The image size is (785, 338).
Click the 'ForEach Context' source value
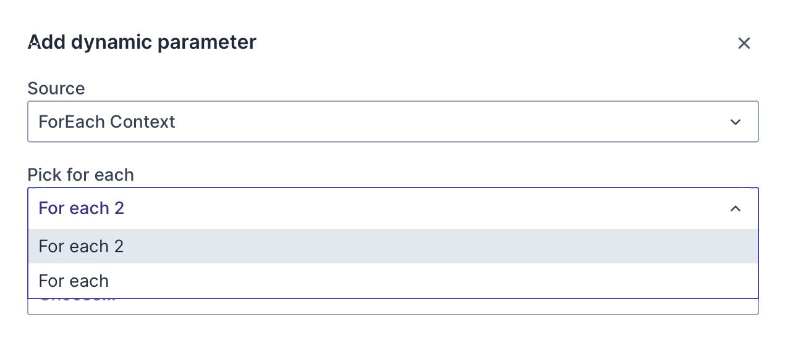coord(107,122)
